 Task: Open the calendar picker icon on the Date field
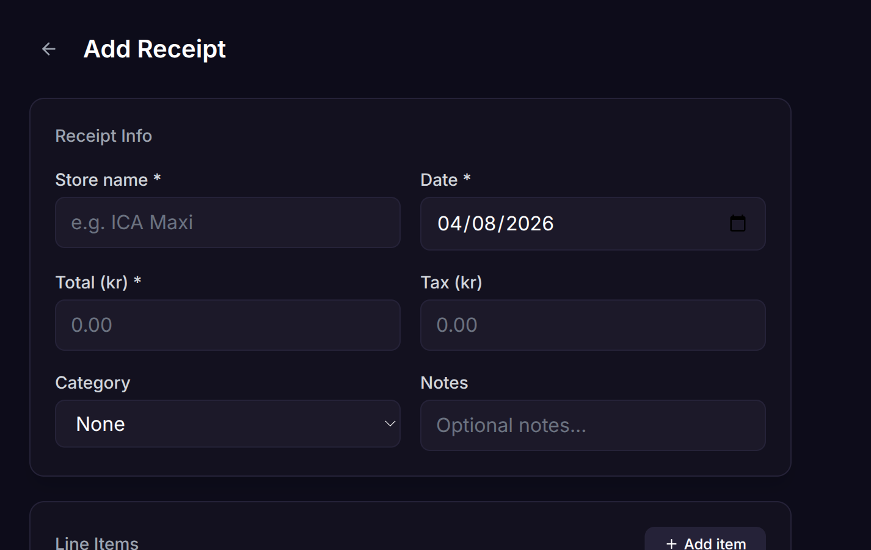pos(738,224)
